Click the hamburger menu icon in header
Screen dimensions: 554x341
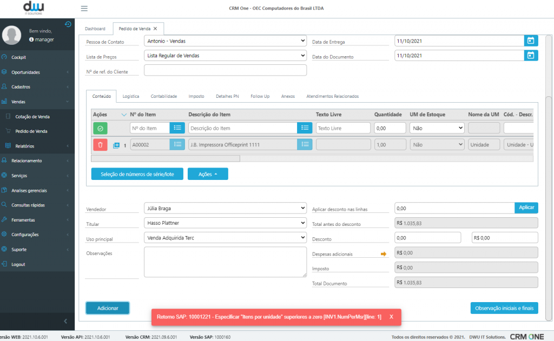click(x=84, y=9)
